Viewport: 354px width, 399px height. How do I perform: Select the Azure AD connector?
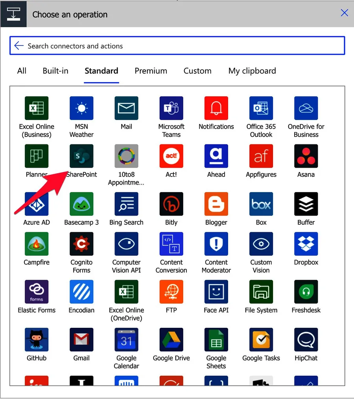tap(37, 204)
